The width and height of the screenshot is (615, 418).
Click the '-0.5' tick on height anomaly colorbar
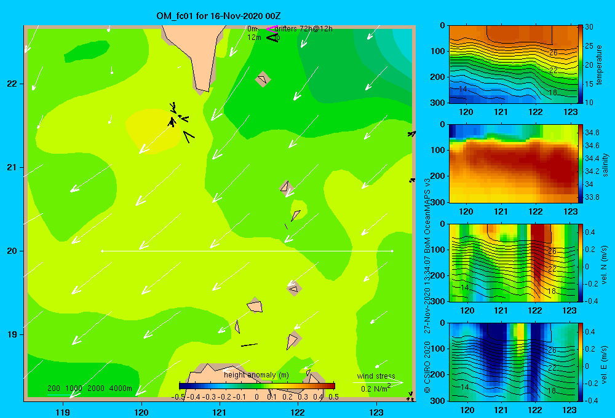point(178,396)
